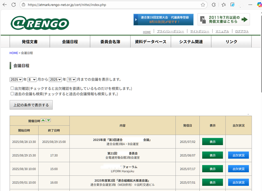Open the 資料データベース menu
This screenshot has height=191, width=262.
(151, 42)
